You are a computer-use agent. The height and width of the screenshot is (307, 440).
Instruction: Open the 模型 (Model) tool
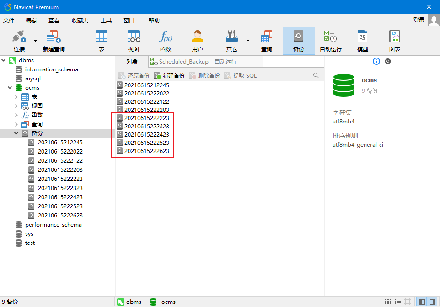[362, 41]
